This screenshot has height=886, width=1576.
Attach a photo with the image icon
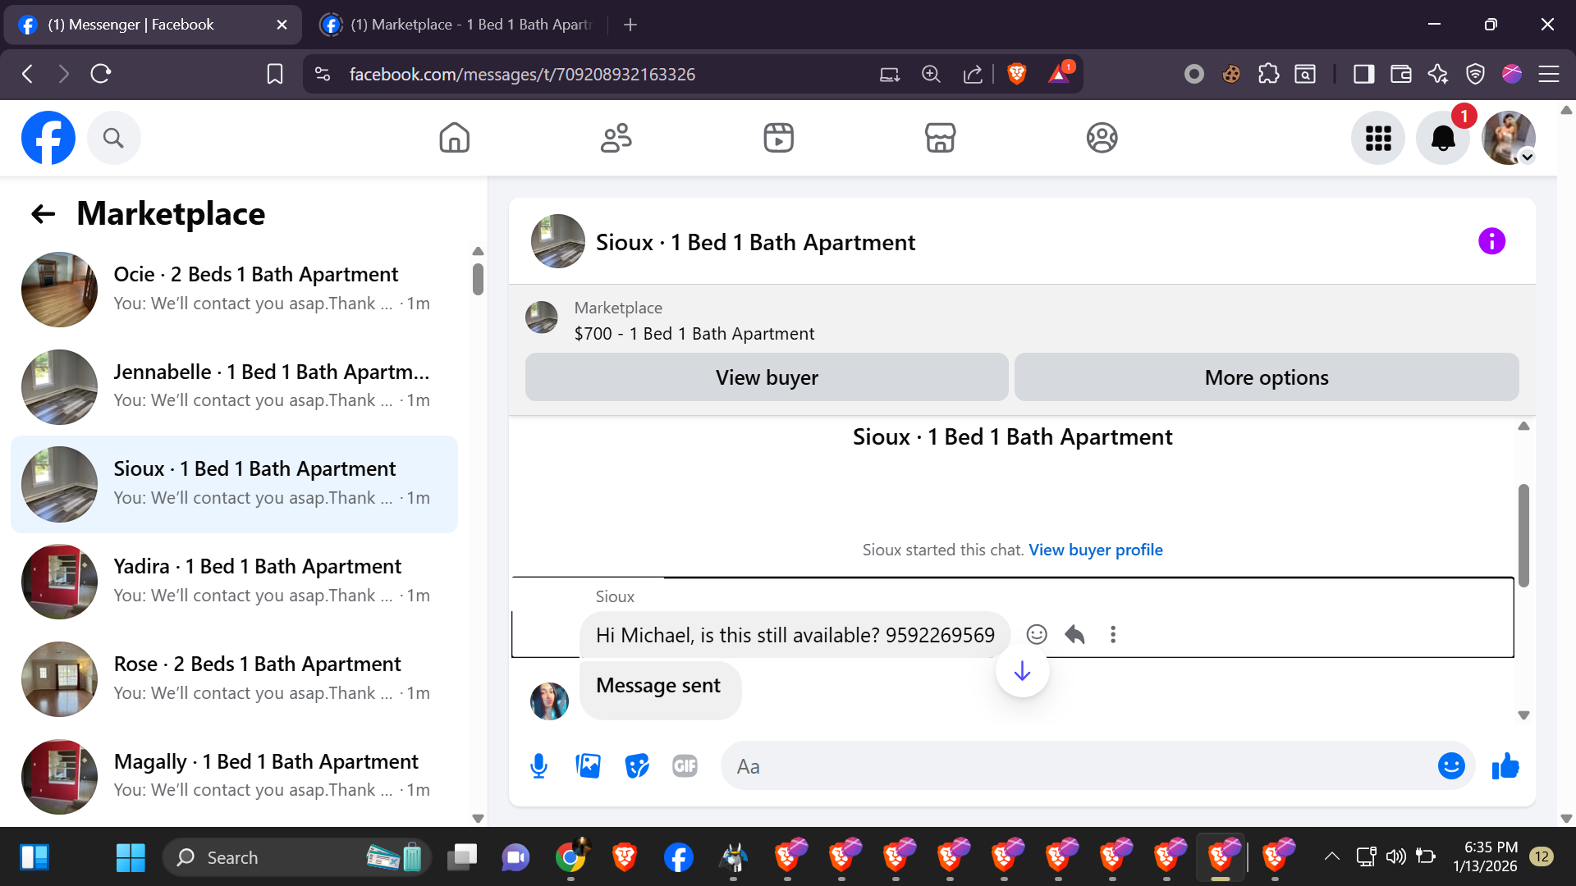(x=588, y=766)
